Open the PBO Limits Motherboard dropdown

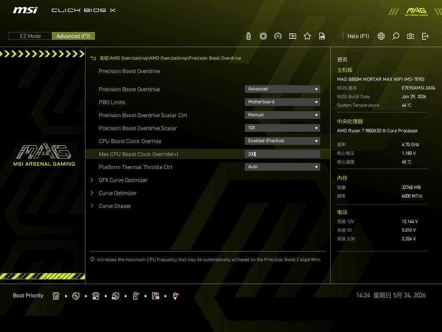pos(282,102)
